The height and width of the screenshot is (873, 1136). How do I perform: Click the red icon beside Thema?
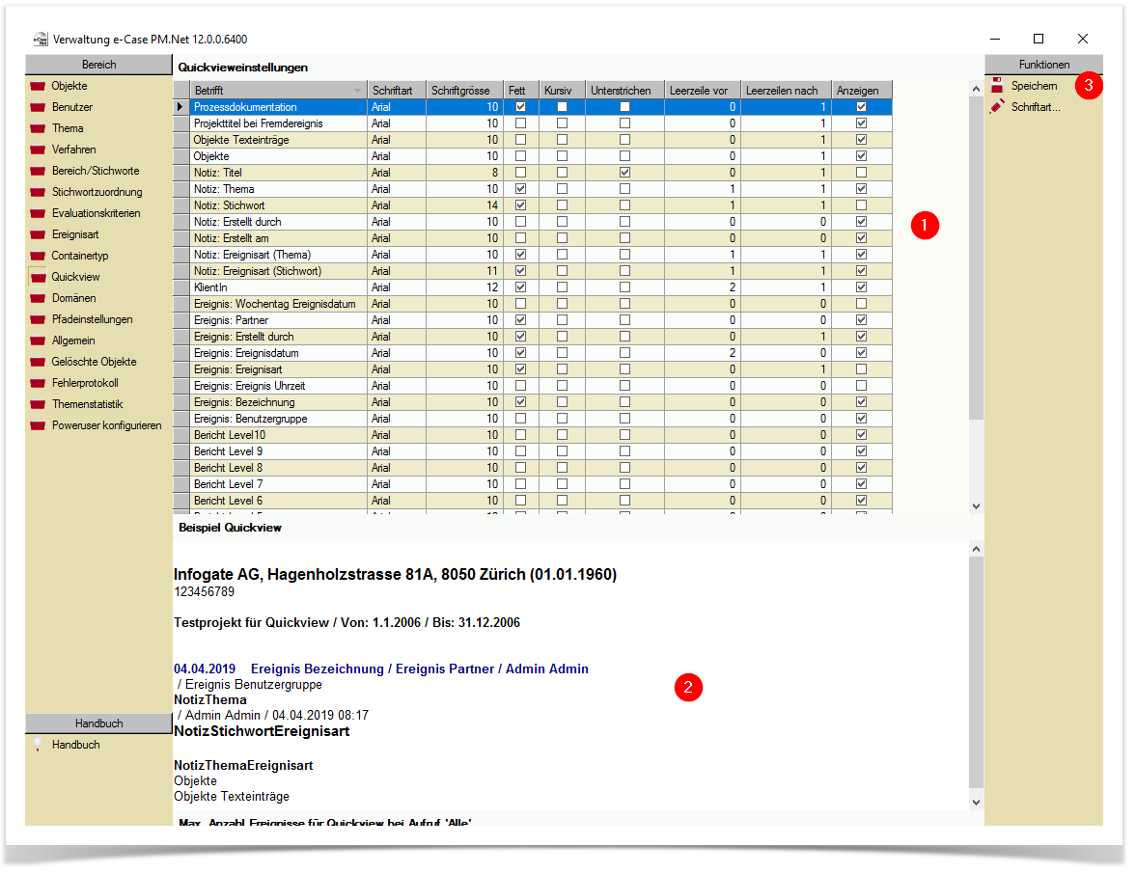38,129
